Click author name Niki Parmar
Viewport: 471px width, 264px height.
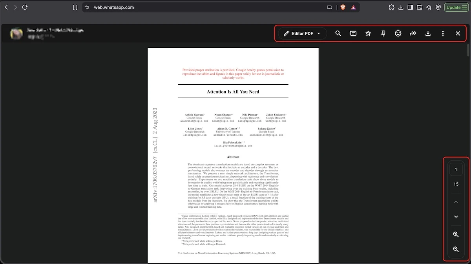[x=250, y=115]
